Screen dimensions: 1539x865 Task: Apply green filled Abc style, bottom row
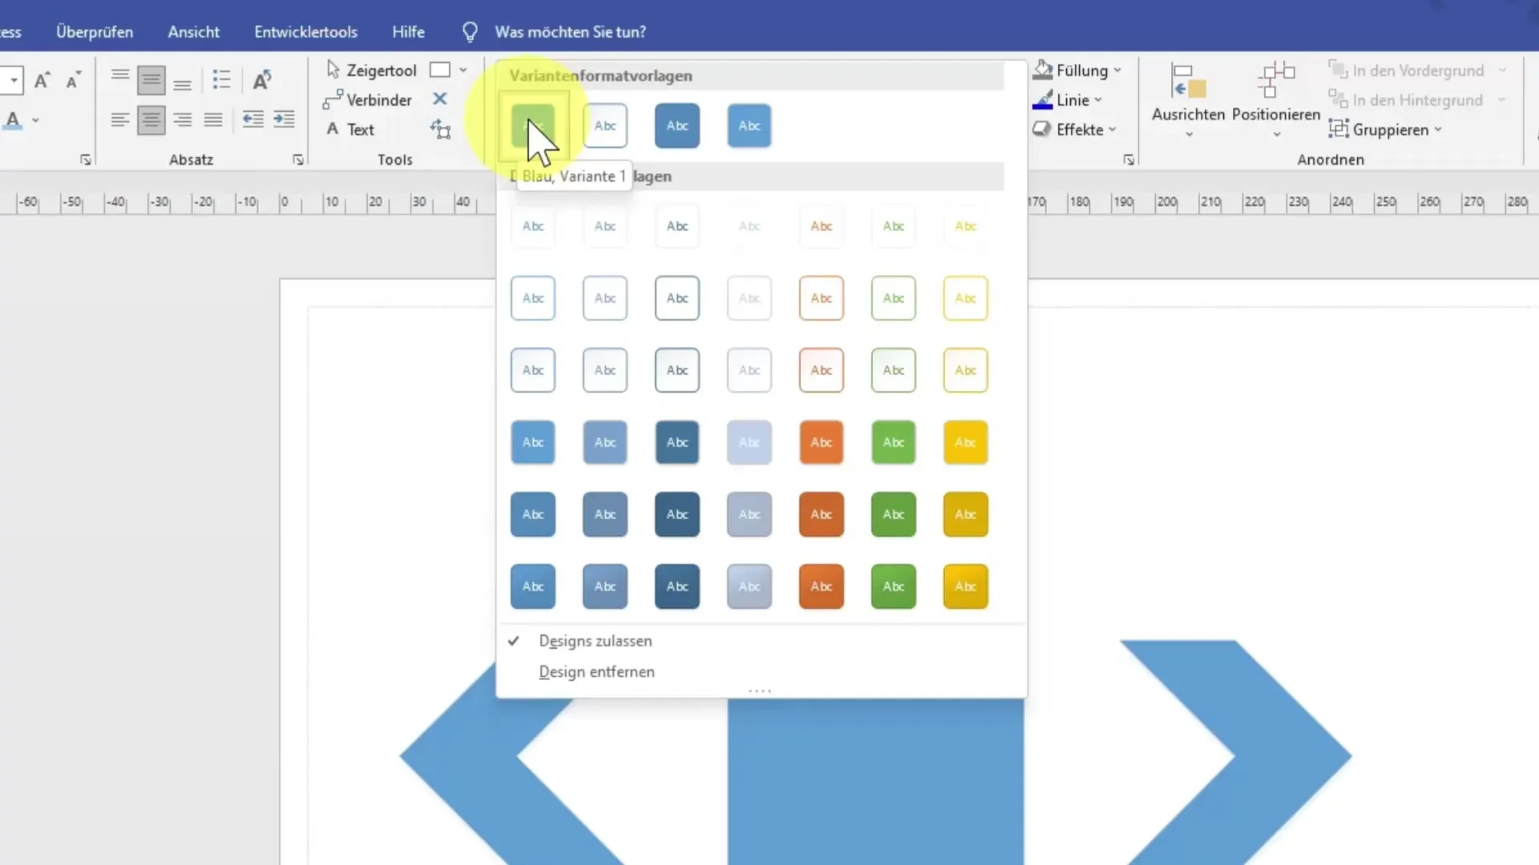[x=894, y=586]
